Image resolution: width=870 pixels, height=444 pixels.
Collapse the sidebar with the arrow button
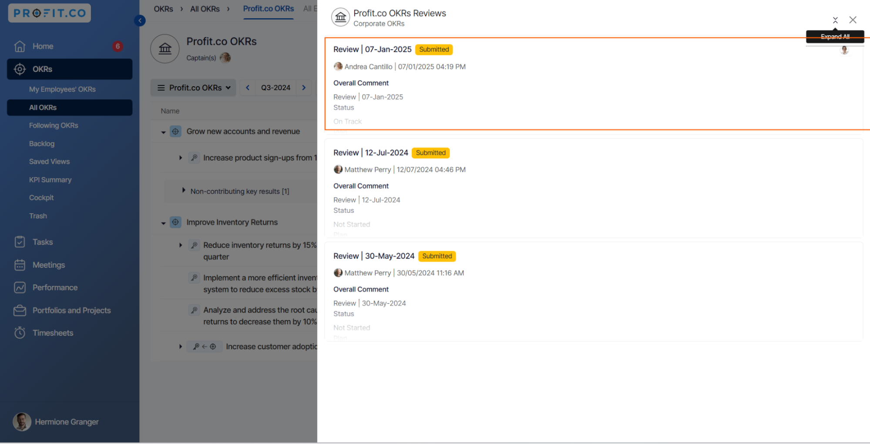coord(140,20)
